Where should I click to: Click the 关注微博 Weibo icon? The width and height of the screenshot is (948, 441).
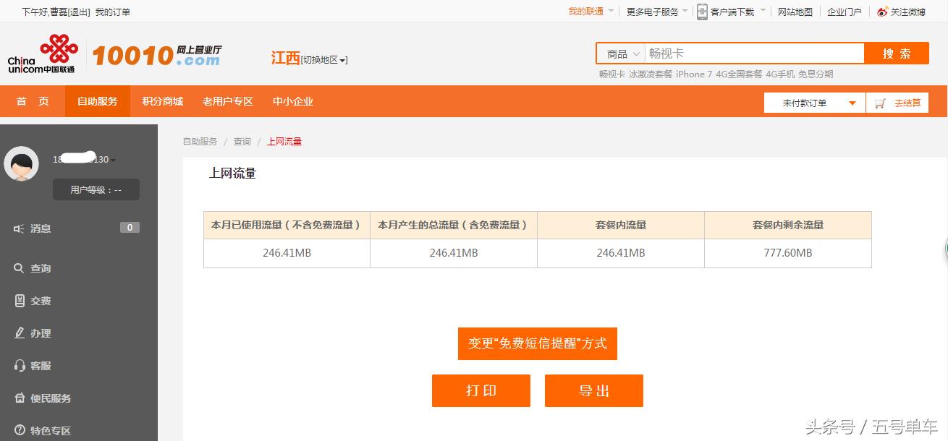coord(881,11)
